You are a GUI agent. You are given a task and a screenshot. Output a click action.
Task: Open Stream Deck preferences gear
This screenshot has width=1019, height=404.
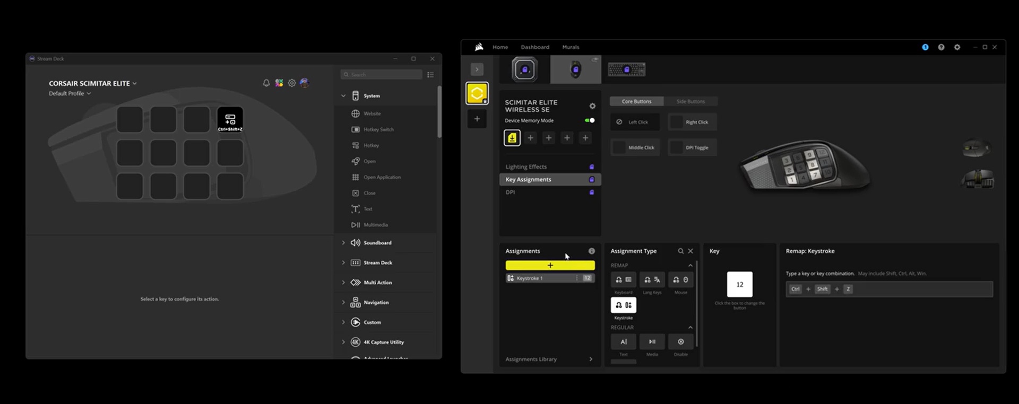pyautogui.click(x=292, y=83)
